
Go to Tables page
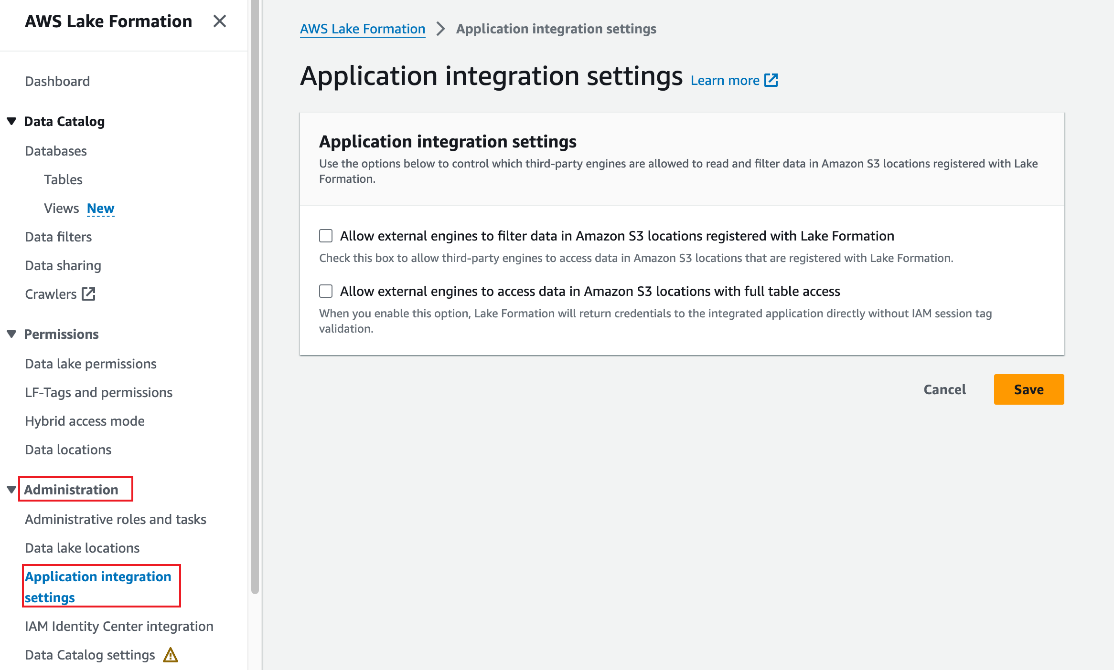pos(63,179)
